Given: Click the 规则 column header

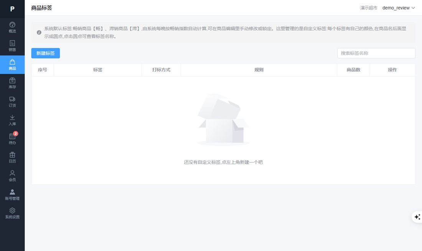Looking at the screenshot, I should click(x=259, y=70).
